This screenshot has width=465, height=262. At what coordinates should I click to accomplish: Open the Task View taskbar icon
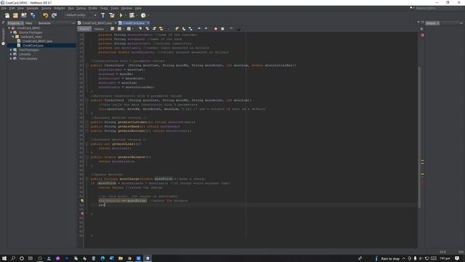point(31,258)
